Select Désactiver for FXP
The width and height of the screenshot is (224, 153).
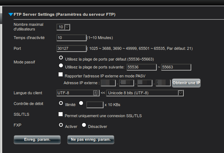[84, 125]
